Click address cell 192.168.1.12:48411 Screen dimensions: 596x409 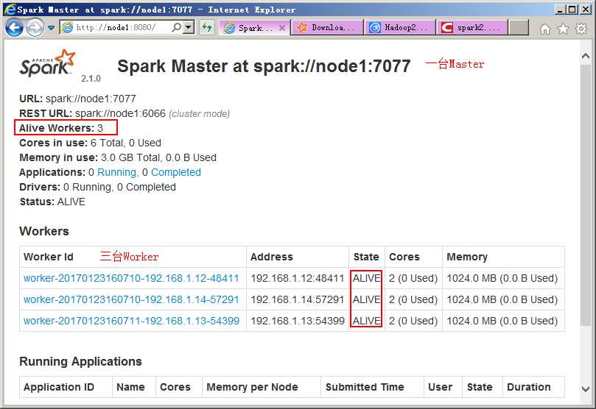[x=297, y=278]
